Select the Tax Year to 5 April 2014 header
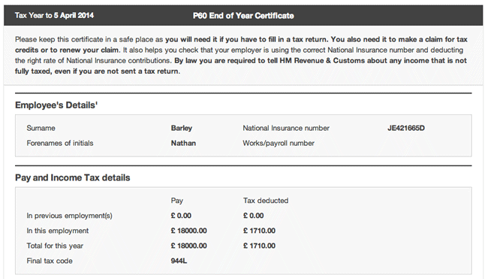 pos(54,16)
